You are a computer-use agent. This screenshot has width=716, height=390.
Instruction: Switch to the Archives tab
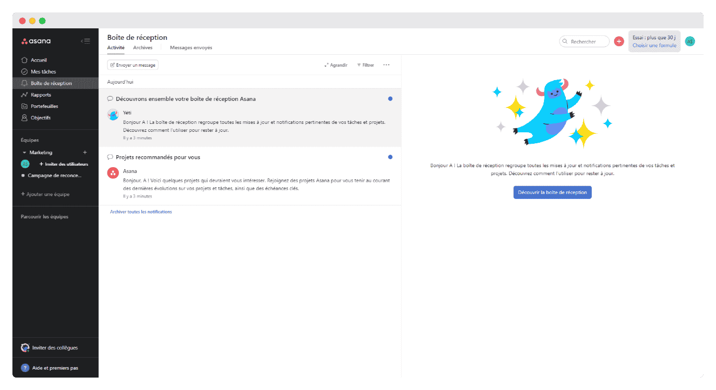(x=143, y=48)
